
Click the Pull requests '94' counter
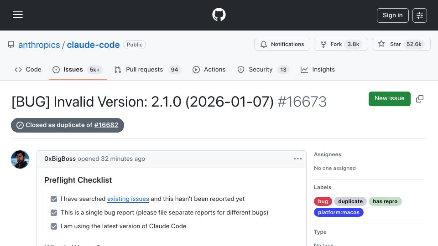pos(174,70)
